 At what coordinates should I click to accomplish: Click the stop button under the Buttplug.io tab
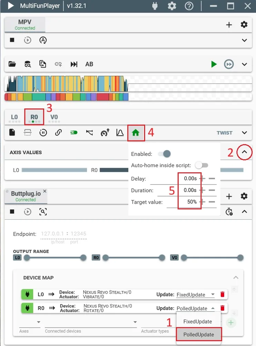tap(12, 212)
